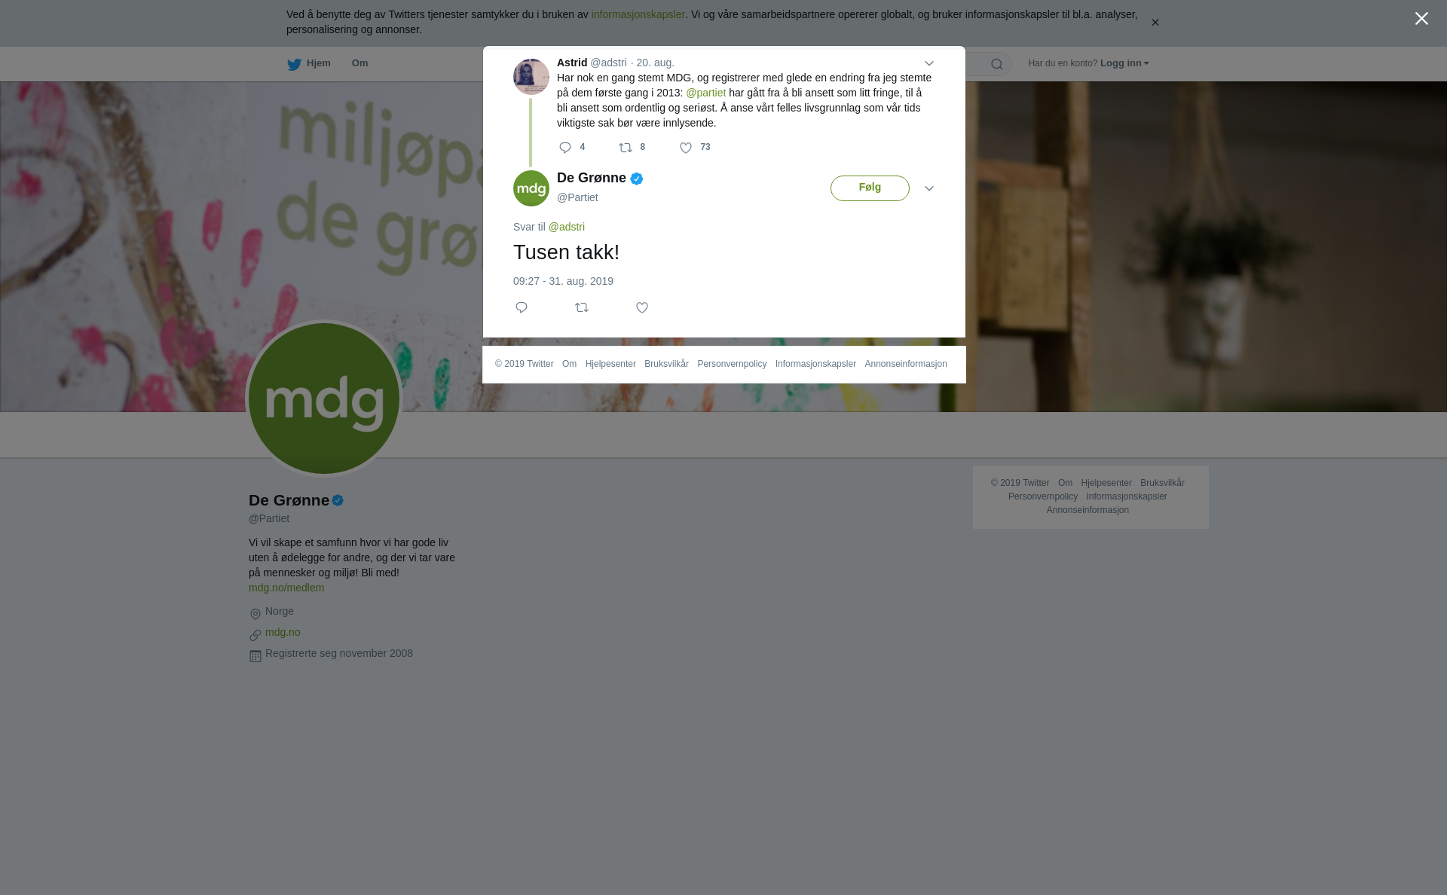Follow De Grønne with Følg button
This screenshot has height=895, width=1447.
coord(870,188)
